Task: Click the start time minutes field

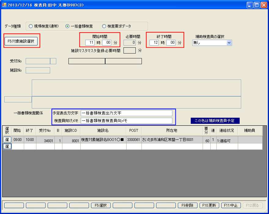Action: click(107, 42)
